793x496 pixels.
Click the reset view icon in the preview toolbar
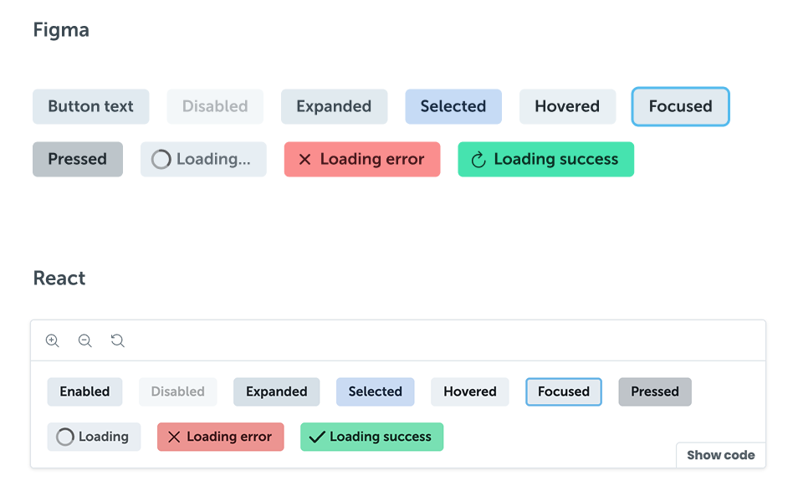click(117, 340)
